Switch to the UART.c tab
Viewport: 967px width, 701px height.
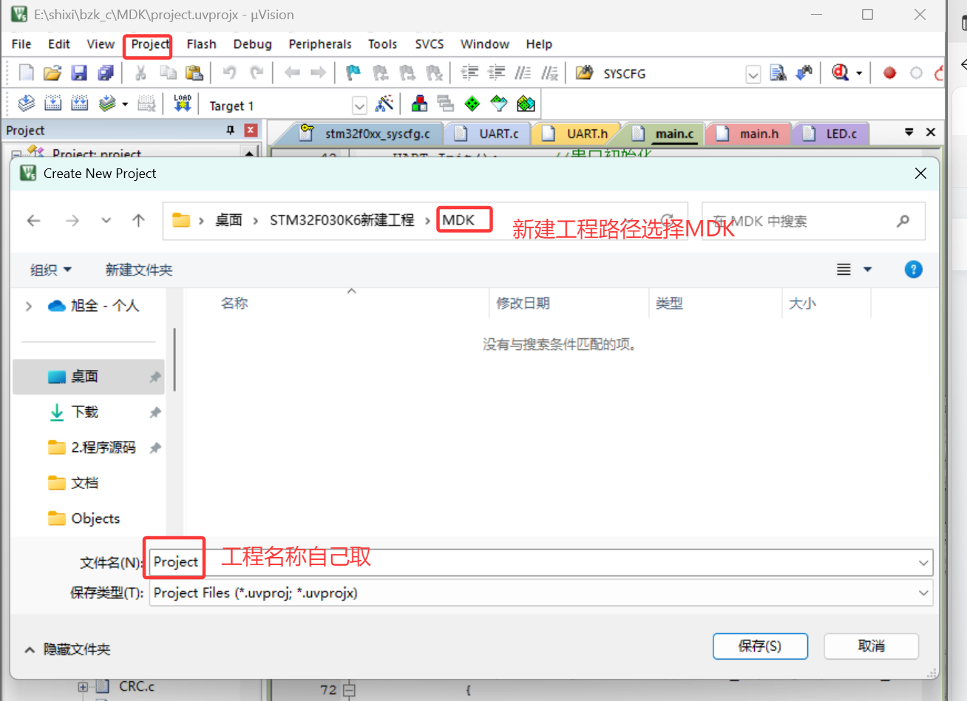point(487,134)
